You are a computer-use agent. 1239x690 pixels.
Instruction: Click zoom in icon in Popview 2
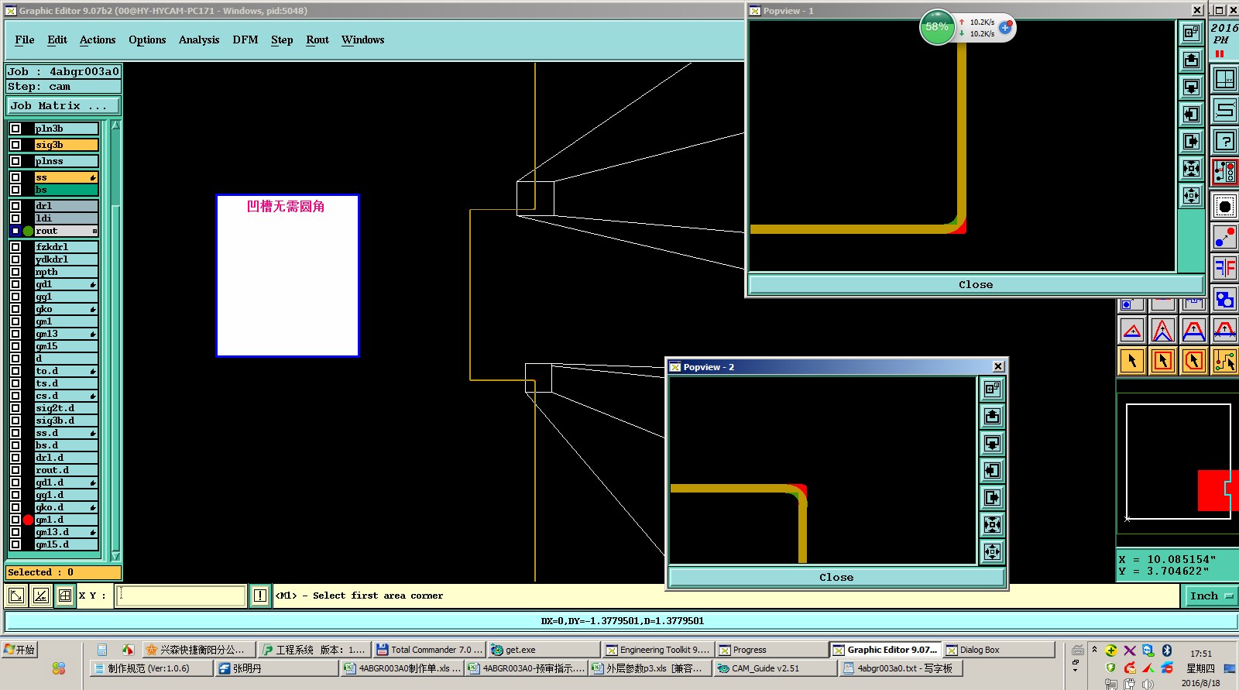tap(992, 525)
